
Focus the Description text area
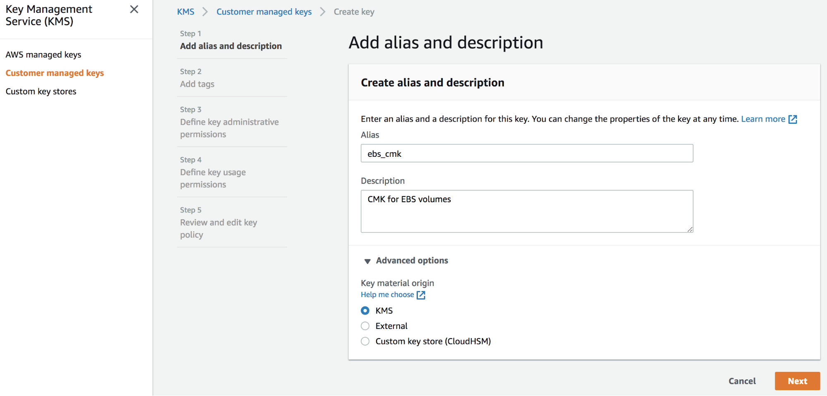click(x=527, y=211)
